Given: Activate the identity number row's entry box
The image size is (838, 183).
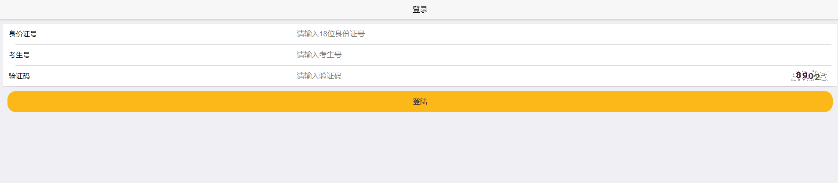Looking at the screenshot, I should tap(564, 34).
